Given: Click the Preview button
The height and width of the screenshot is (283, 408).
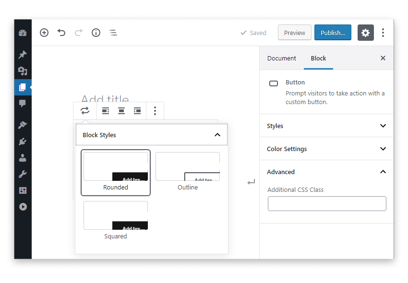Looking at the screenshot, I should click(x=294, y=33).
